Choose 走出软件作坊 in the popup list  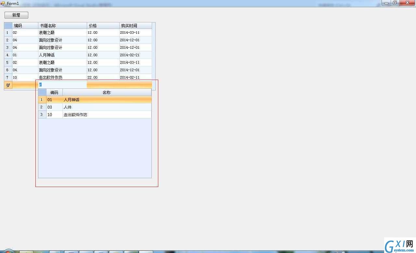[x=107, y=114]
